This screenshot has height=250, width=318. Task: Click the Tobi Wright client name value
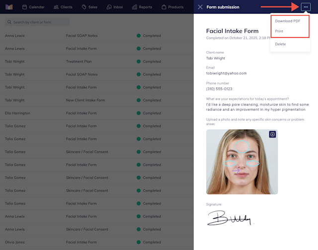215,59
